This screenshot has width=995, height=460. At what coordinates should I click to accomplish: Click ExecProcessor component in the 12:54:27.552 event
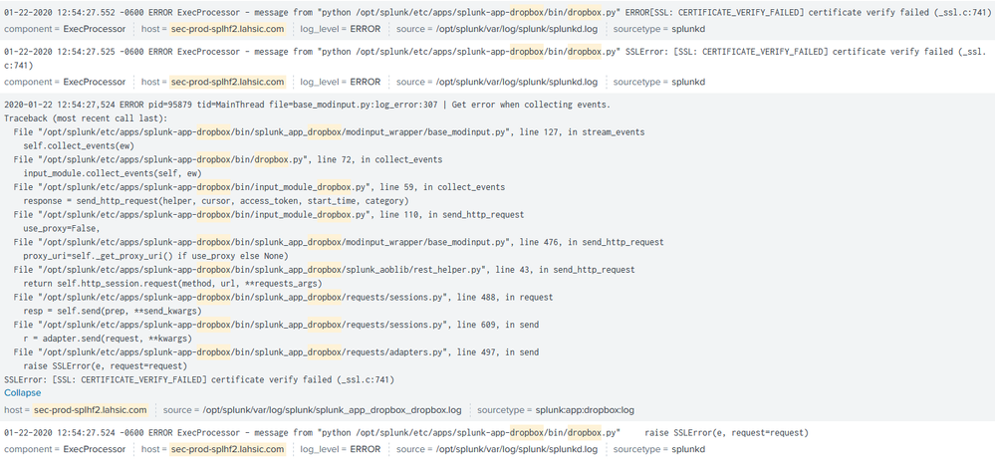(95, 29)
